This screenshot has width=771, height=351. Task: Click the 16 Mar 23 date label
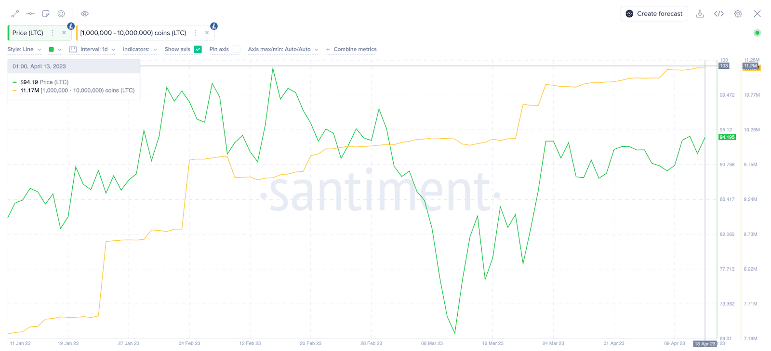click(x=493, y=344)
